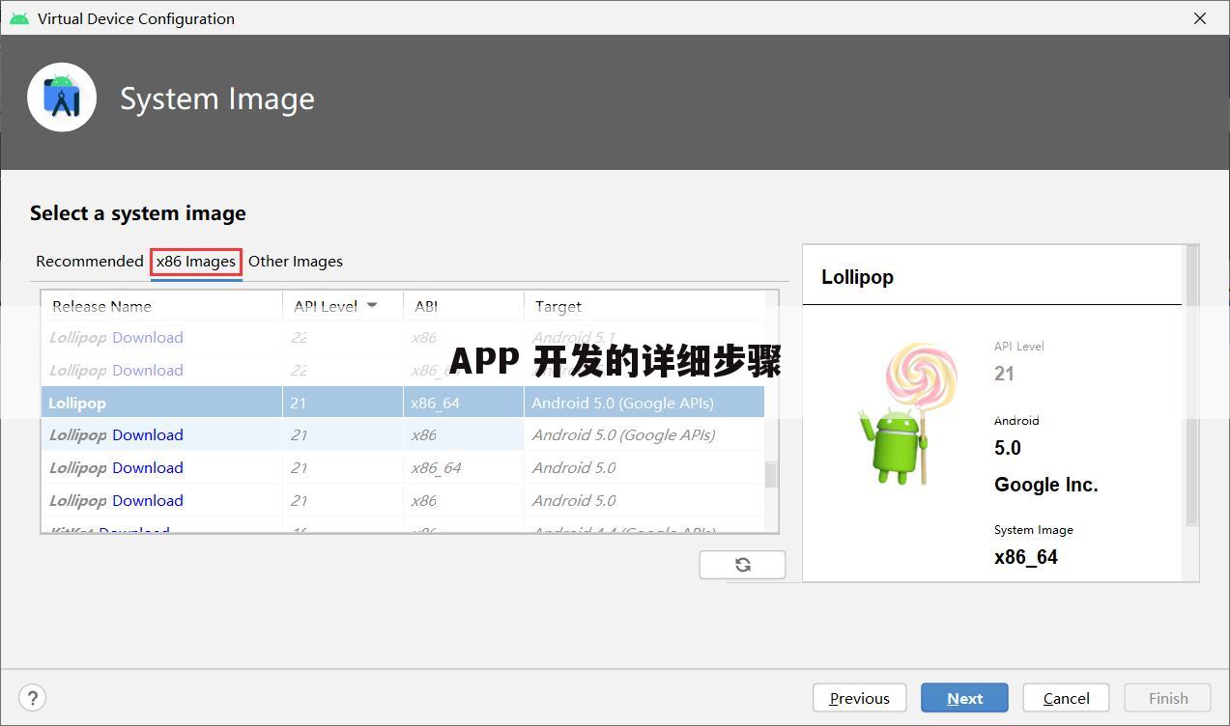Download Lollipop API 21 x86_64 Android 5.0 image

click(147, 468)
